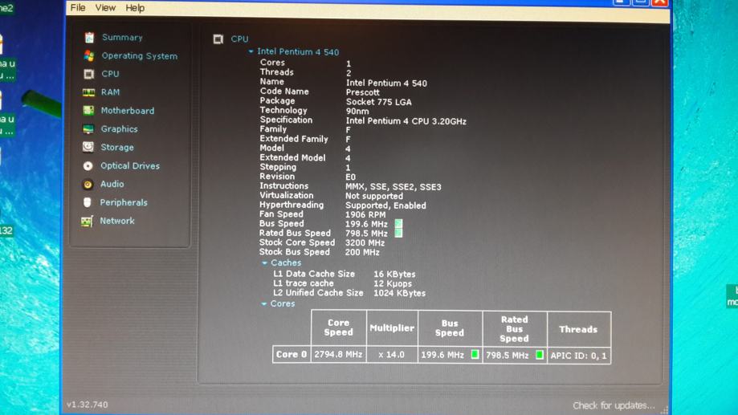Click the Core 0 row label
This screenshot has height=415, width=738.
click(292, 354)
